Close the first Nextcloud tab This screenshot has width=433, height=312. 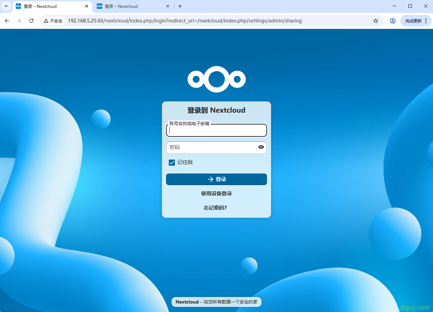[x=87, y=6]
